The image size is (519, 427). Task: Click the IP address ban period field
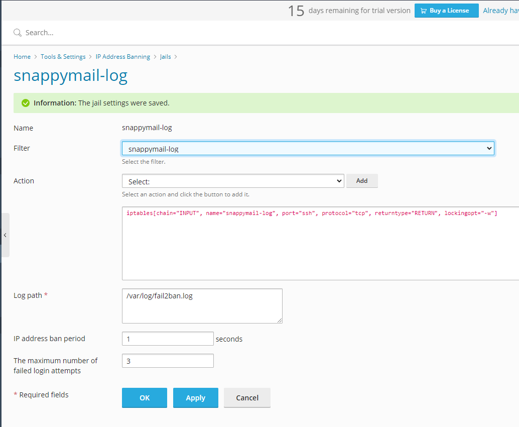[x=168, y=339]
